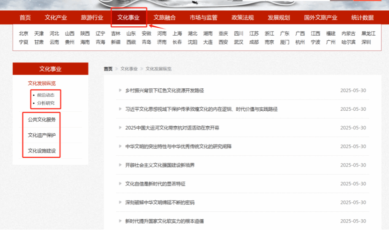The image size is (389, 230).
Task: Select 统计数据 in the navigation bar
Action: click(362, 18)
